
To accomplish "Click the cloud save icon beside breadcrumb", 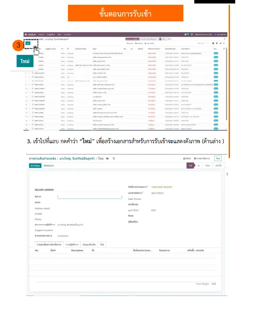I will (x=108, y=158).
